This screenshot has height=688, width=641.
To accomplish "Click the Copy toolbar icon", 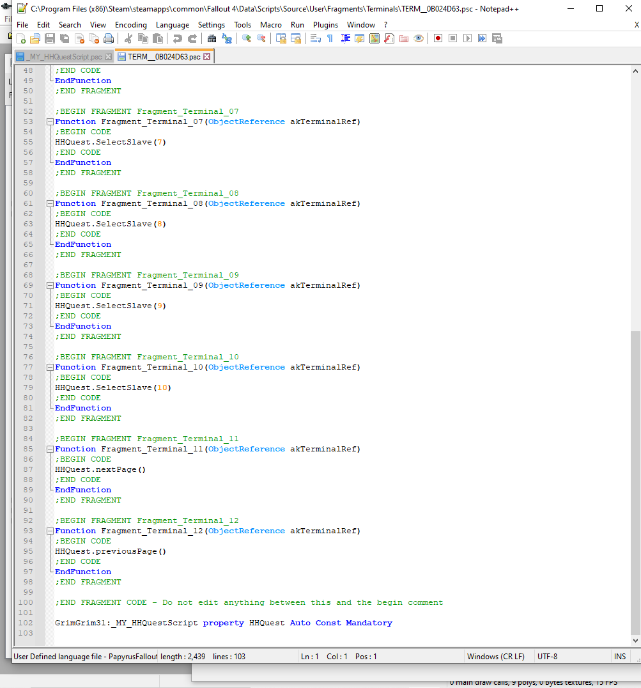I will pyautogui.click(x=143, y=38).
